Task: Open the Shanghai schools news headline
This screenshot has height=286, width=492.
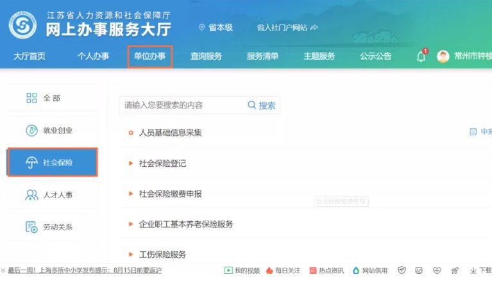Action: (85, 271)
